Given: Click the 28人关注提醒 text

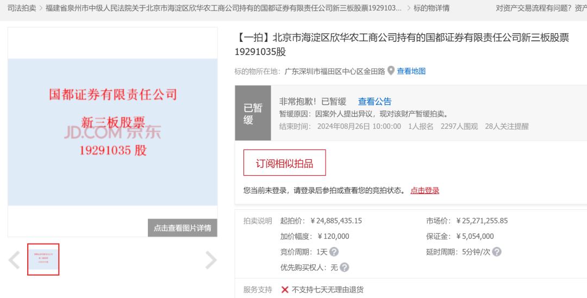Looking at the screenshot, I should coord(507,127).
